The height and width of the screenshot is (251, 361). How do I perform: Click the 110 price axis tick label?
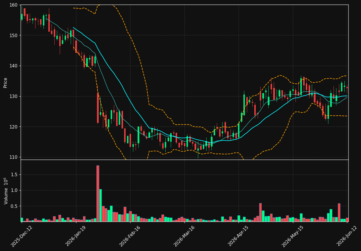pos(14,157)
